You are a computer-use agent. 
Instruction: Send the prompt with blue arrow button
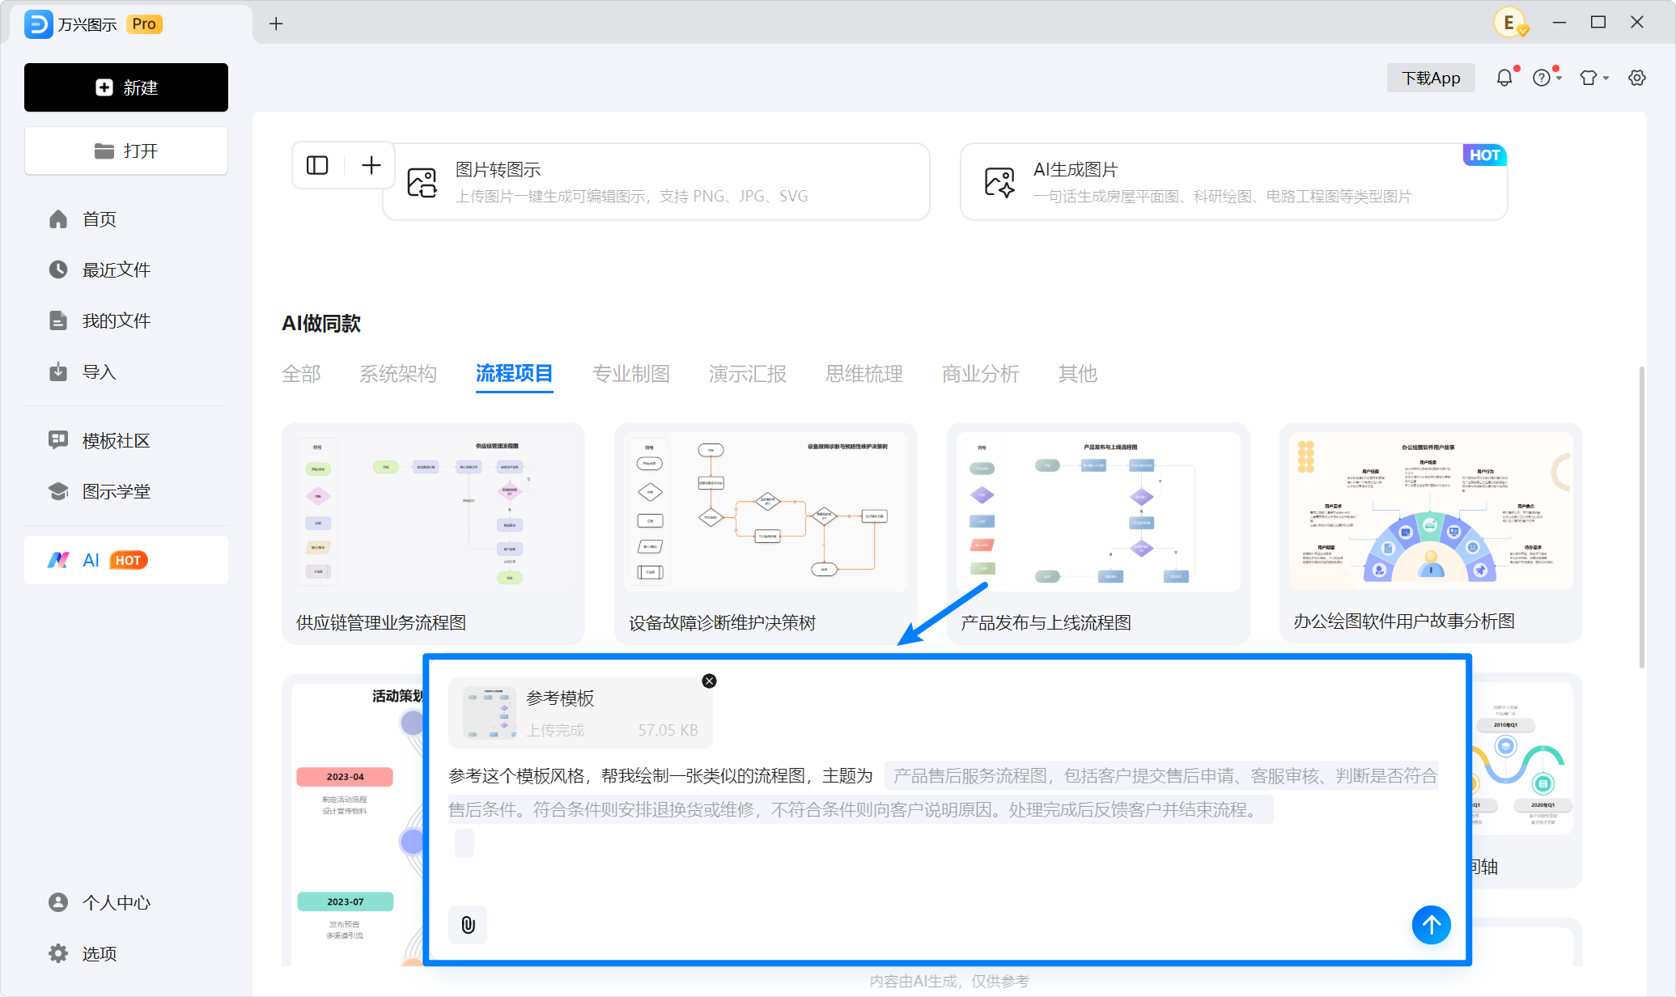click(1432, 925)
